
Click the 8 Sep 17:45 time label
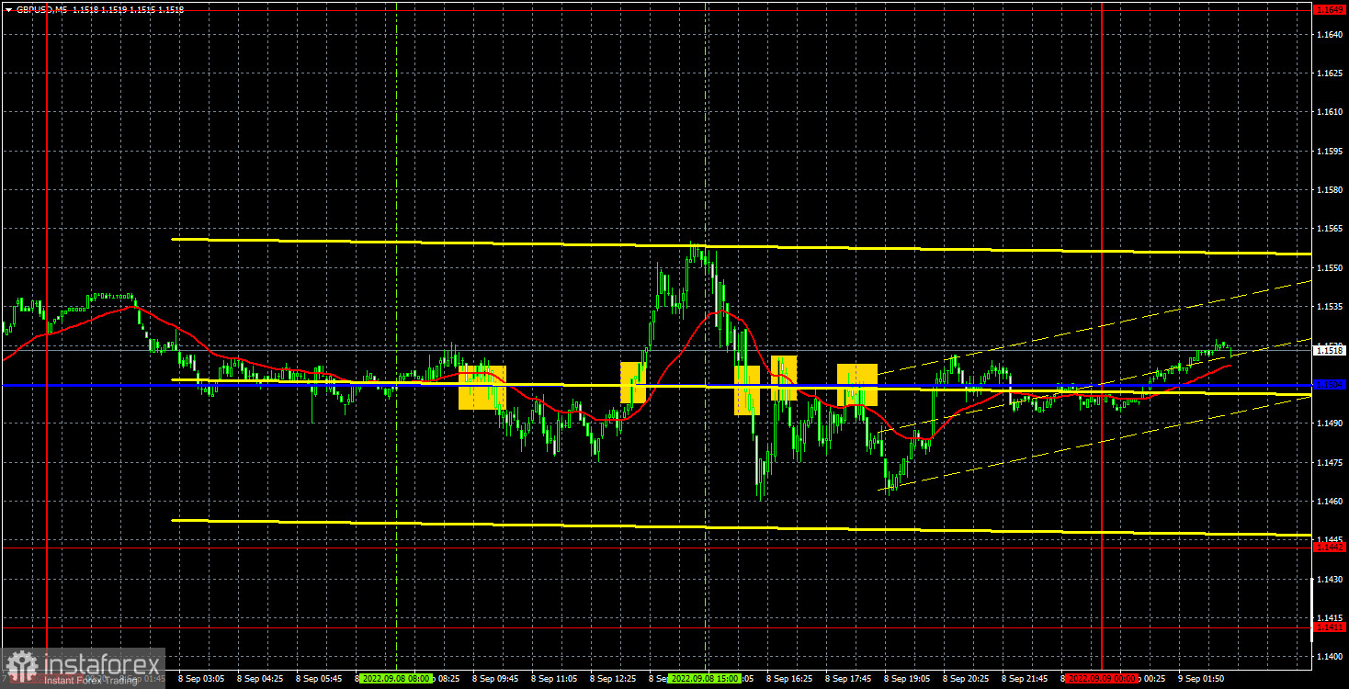click(x=847, y=678)
